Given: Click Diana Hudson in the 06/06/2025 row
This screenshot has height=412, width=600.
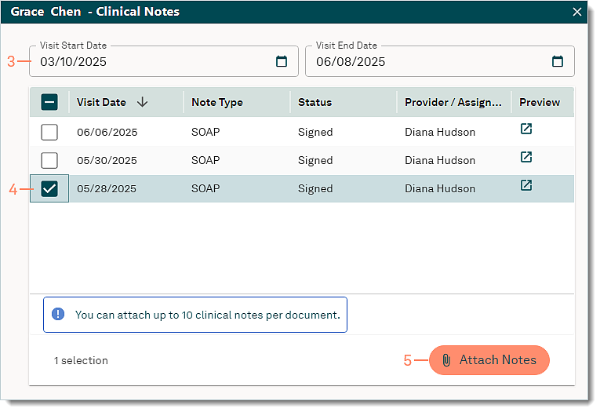Looking at the screenshot, I should click(440, 132).
